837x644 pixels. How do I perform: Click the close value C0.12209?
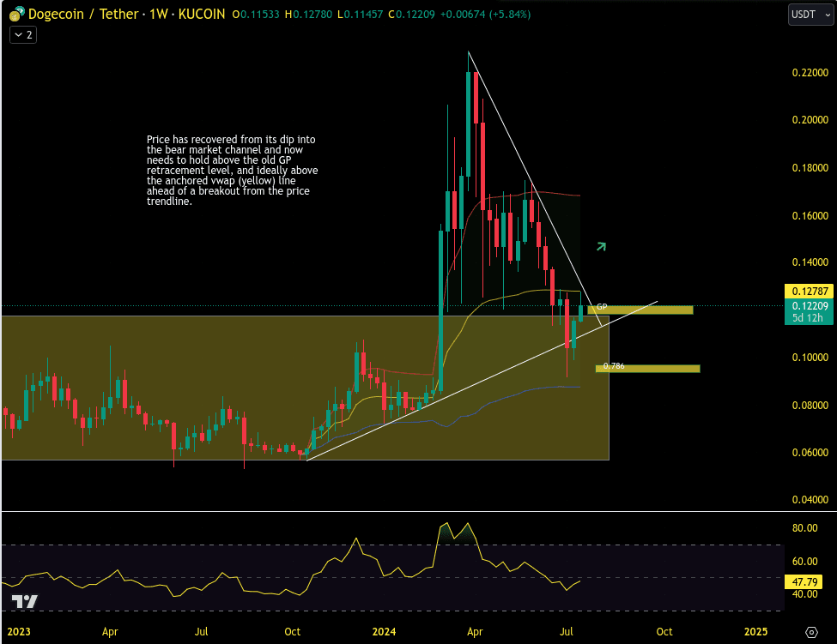pos(411,15)
